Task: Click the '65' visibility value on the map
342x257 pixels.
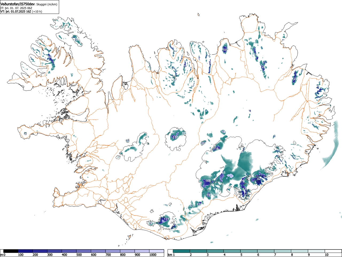Action: point(224,173)
